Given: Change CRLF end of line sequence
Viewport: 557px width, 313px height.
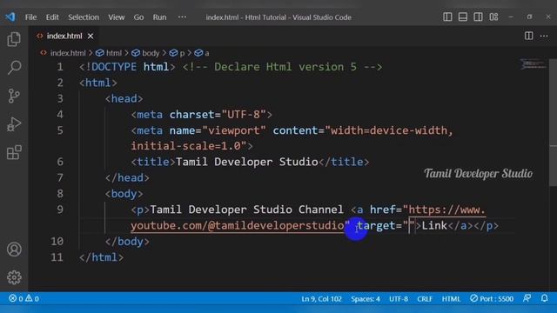Looking at the screenshot, I should pos(425,299).
